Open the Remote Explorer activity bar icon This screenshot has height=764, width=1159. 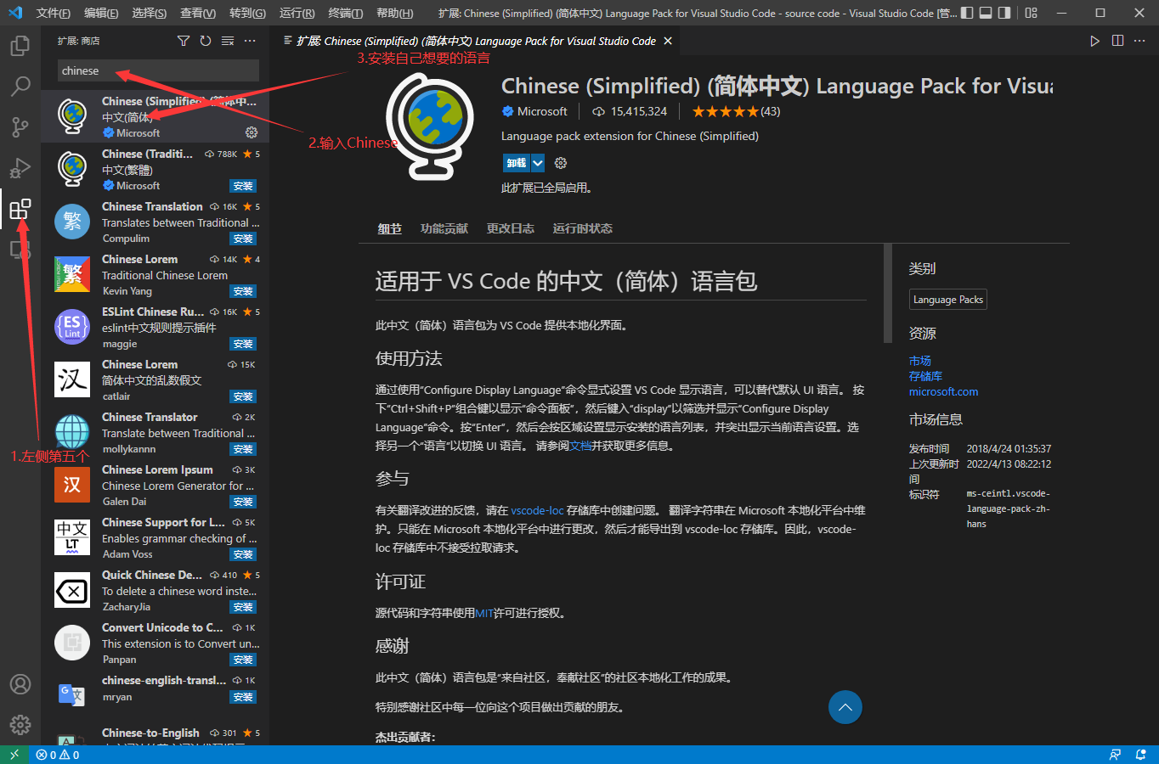(20, 249)
